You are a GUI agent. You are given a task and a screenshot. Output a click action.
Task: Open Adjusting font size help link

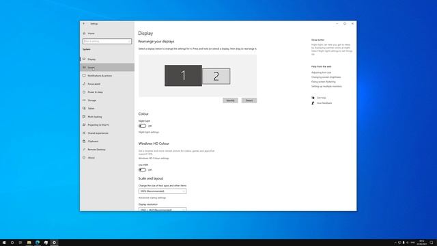coord(321,72)
